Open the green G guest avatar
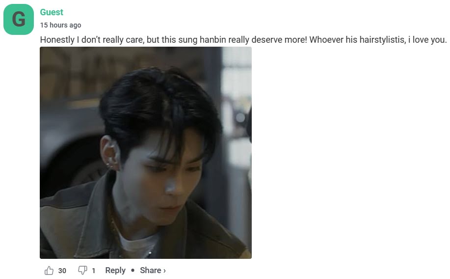450x279 pixels. (19, 19)
